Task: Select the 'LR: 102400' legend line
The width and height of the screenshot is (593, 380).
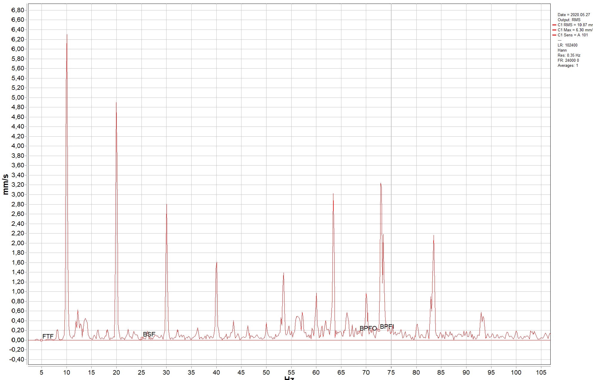Action: point(567,45)
